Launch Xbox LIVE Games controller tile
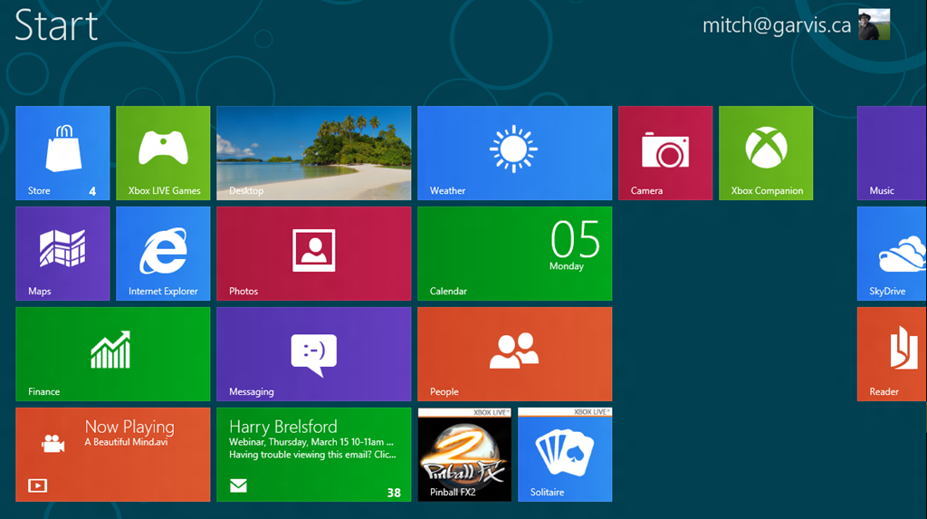This screenshot has width=927, height=519. 163,152
